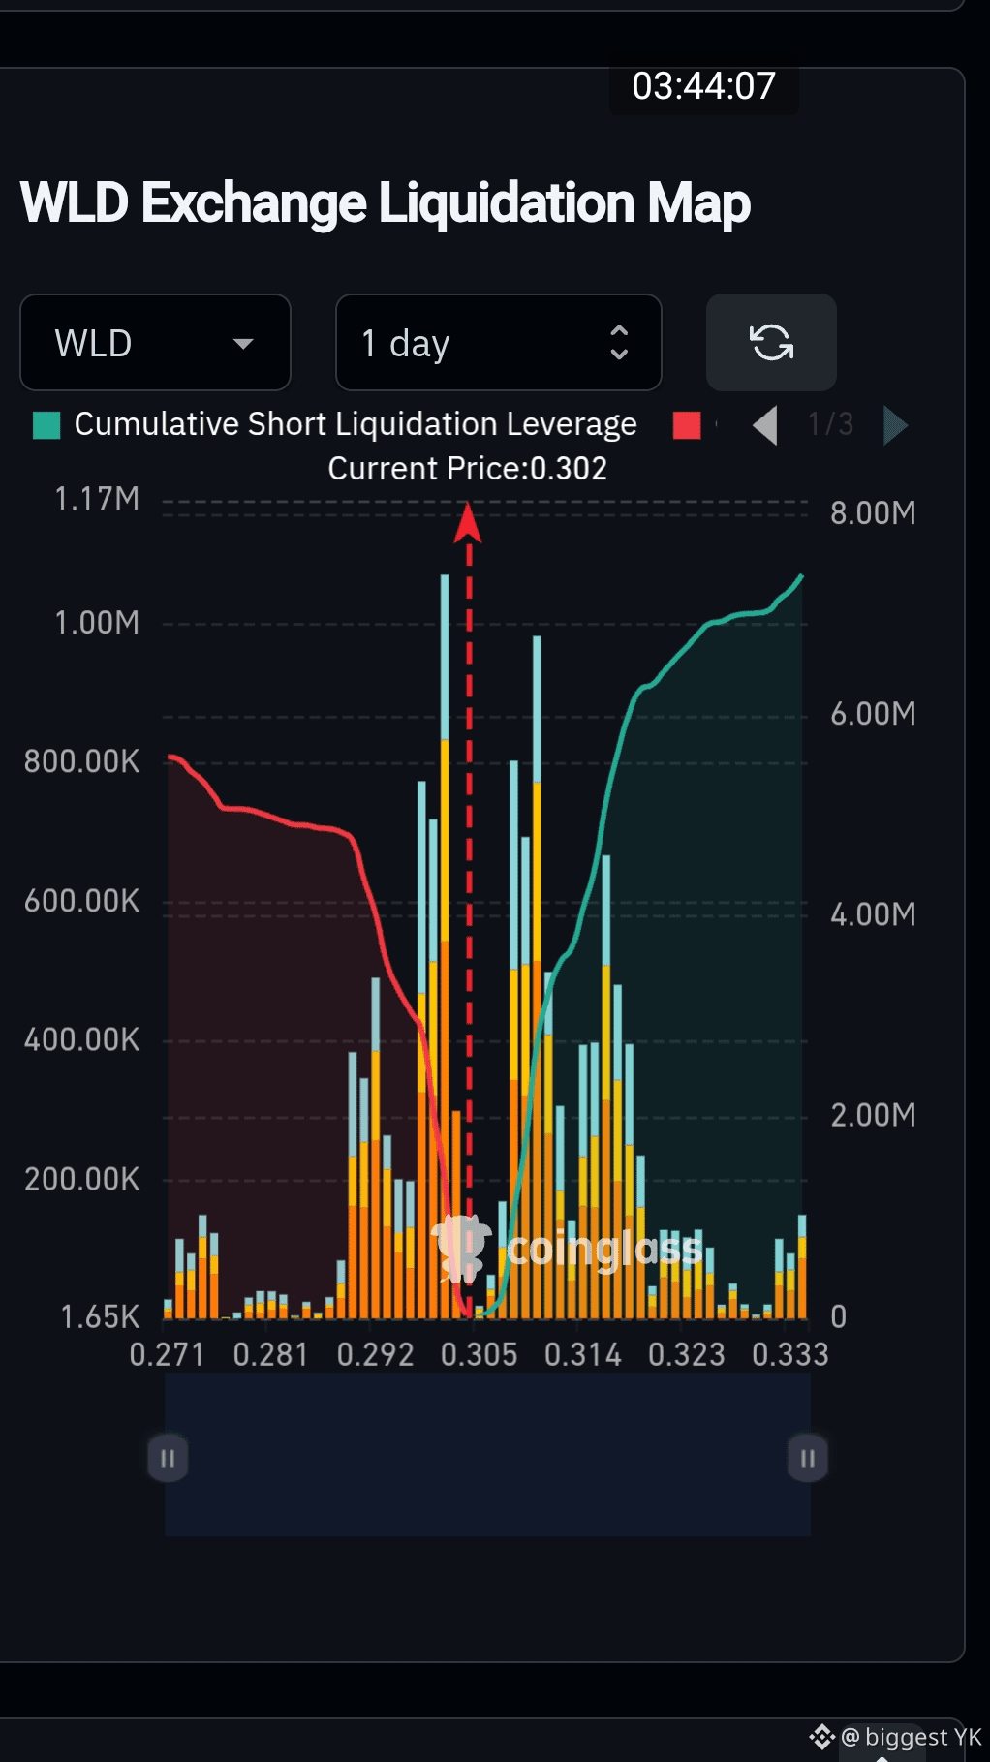Click the 0.323 x-axis label

pos(686,1354)
